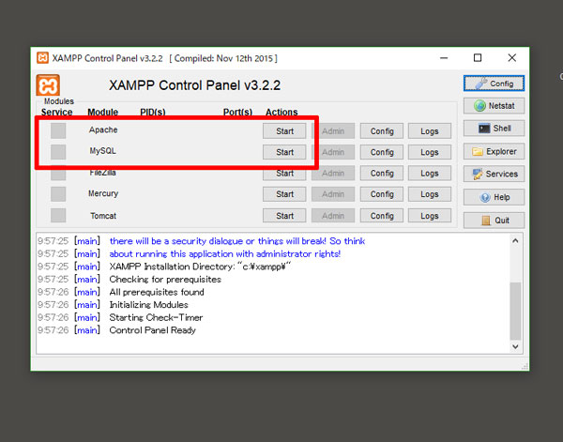View the MySQL logs
563x442 pixels.
tap(430, 152)
